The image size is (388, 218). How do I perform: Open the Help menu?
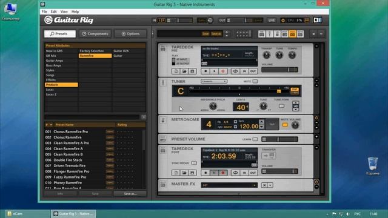(x=75, y=12)
